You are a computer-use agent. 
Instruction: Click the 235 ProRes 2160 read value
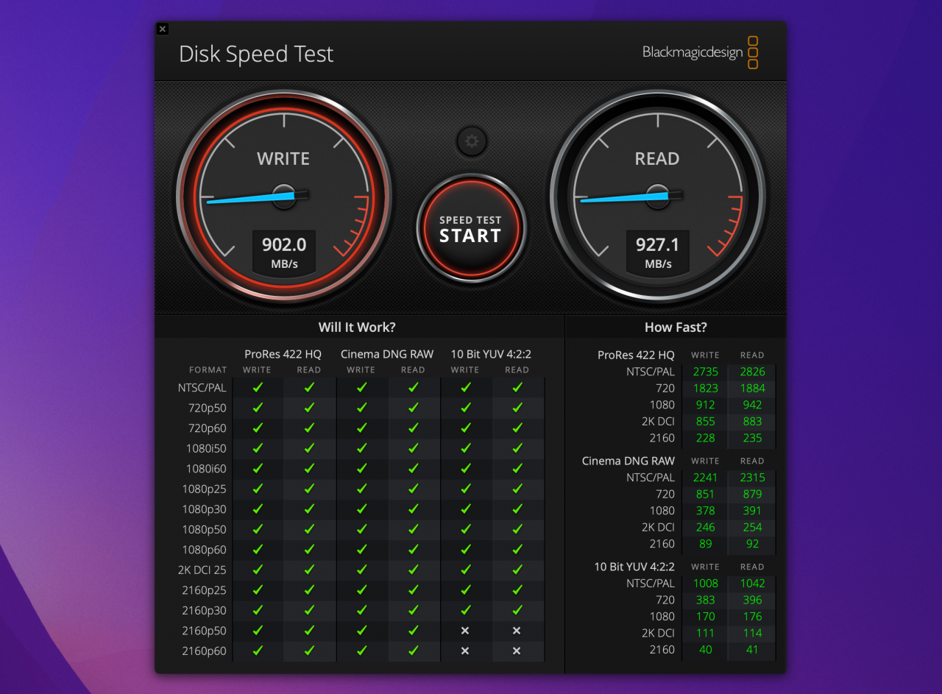pyautogui.click(x=752, y=438)
